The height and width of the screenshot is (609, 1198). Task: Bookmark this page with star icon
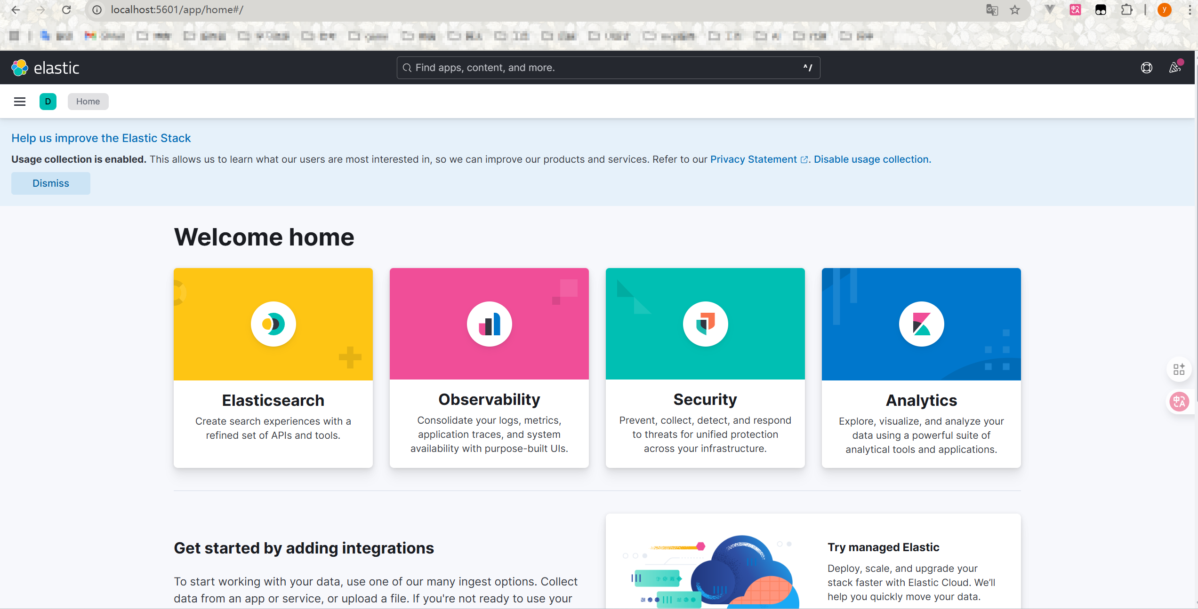(1015, 10)
